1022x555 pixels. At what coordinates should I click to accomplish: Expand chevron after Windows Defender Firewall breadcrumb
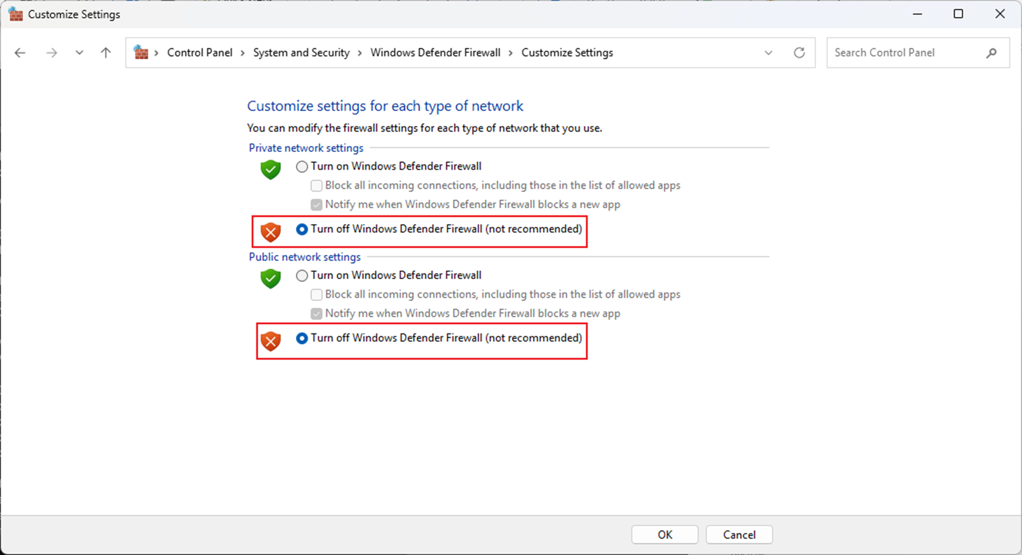click(511, 53)
